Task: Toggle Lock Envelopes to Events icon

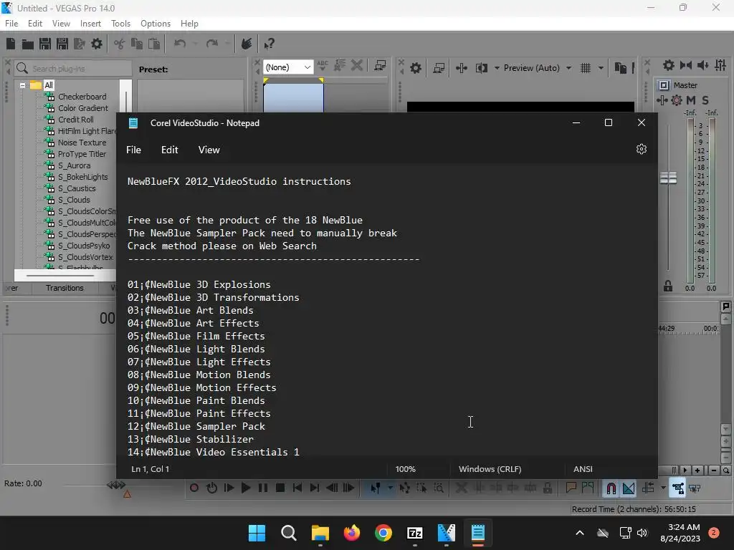Action: pyautogui.click(x=678, y=488)
